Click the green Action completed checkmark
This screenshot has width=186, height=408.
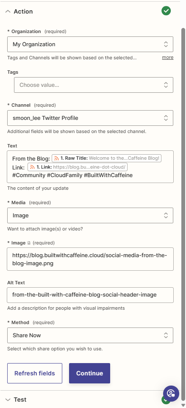(x=166, y=11)
